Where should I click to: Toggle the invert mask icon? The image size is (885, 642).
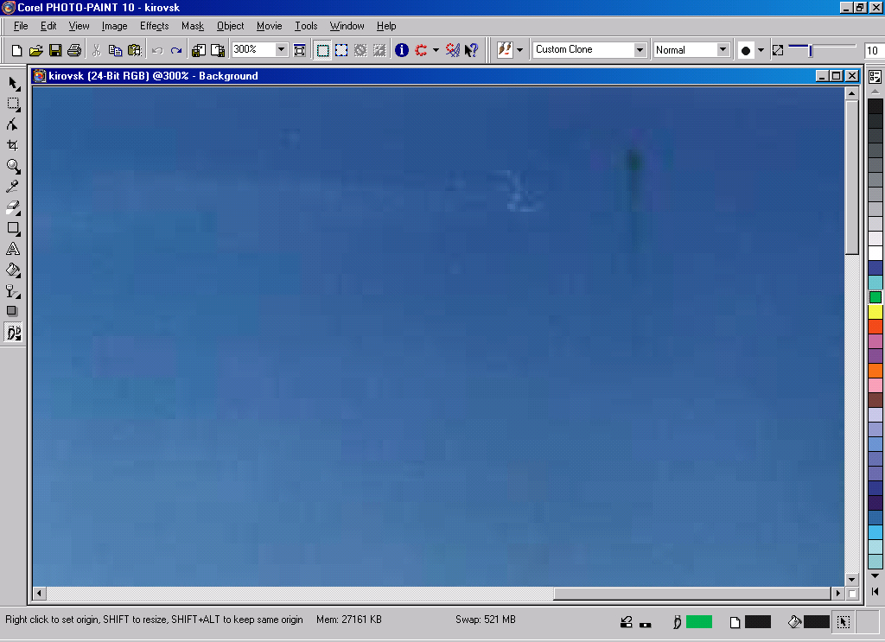click(379, 50)
